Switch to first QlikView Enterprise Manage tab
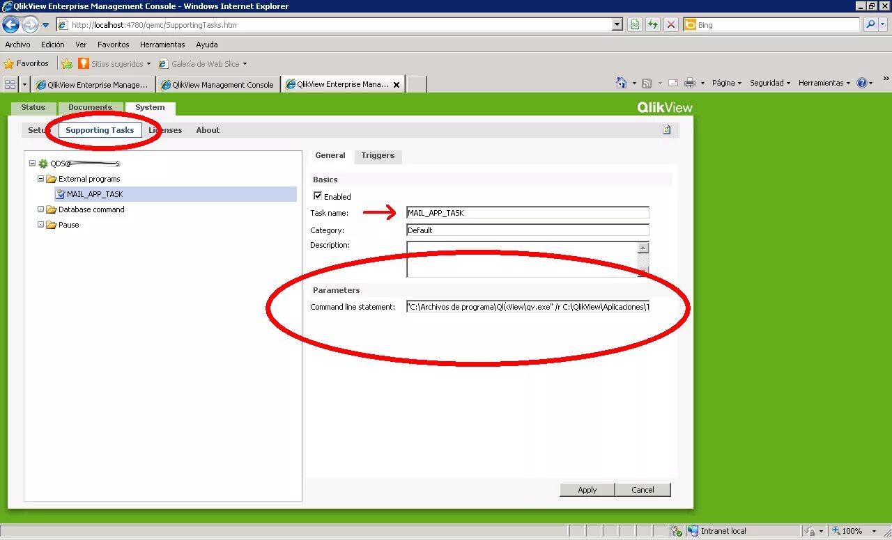The height and width of the screenshot is (540, 892). click(93, 84)
